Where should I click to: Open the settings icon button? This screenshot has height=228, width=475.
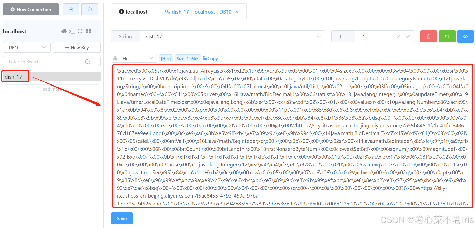(71, 9)
